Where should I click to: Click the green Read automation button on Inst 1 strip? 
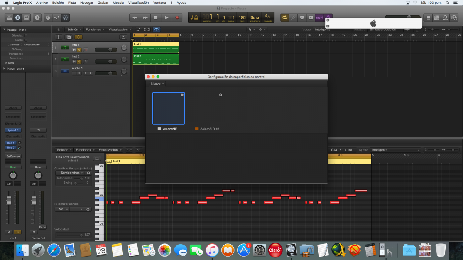click(13, 167)
